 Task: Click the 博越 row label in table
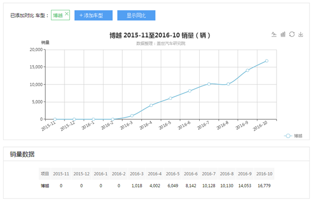pyautogui.click(x=45, y=186)
